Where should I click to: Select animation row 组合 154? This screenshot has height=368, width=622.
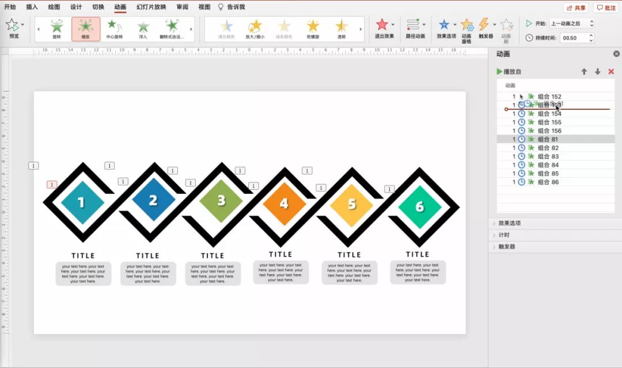point(556,114)
